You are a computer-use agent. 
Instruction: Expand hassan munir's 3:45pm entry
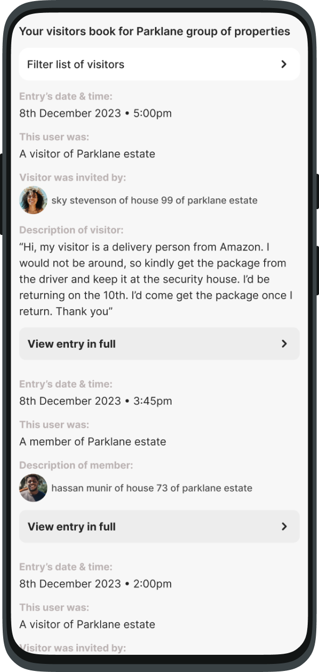tap(159, 526)
